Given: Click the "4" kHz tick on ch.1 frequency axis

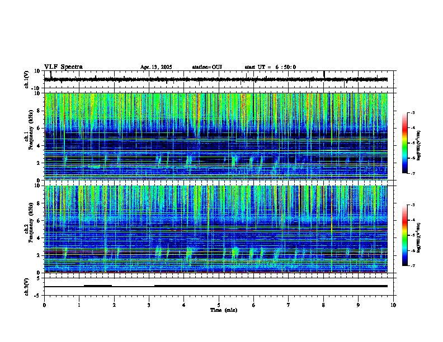Looking at the screenshot, I should click(39, 146).
